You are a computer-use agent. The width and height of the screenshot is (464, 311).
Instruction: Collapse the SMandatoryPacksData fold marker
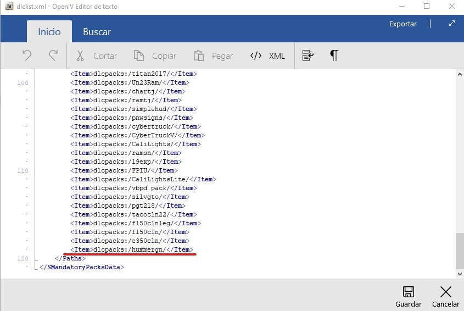point(36,269)
